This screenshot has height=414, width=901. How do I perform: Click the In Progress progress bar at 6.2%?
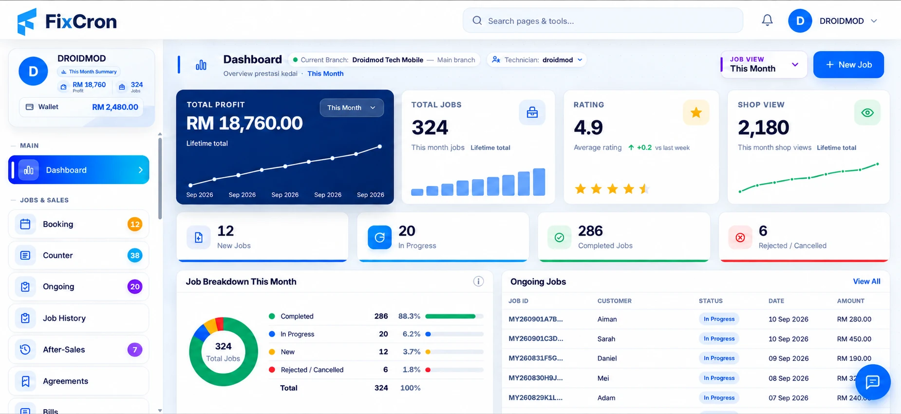(454, 334)
